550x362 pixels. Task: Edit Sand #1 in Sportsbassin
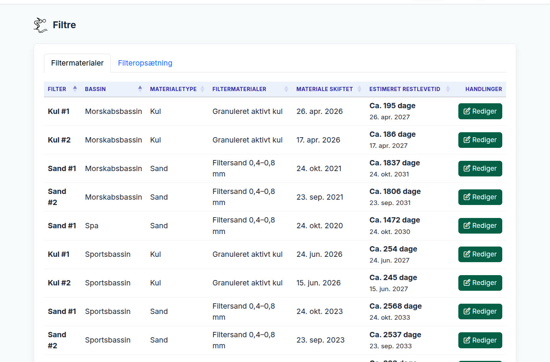[x=480, y=311]
